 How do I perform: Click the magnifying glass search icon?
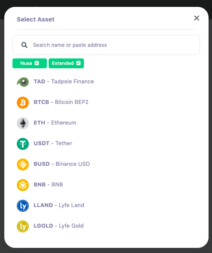[x=25, y=45]
